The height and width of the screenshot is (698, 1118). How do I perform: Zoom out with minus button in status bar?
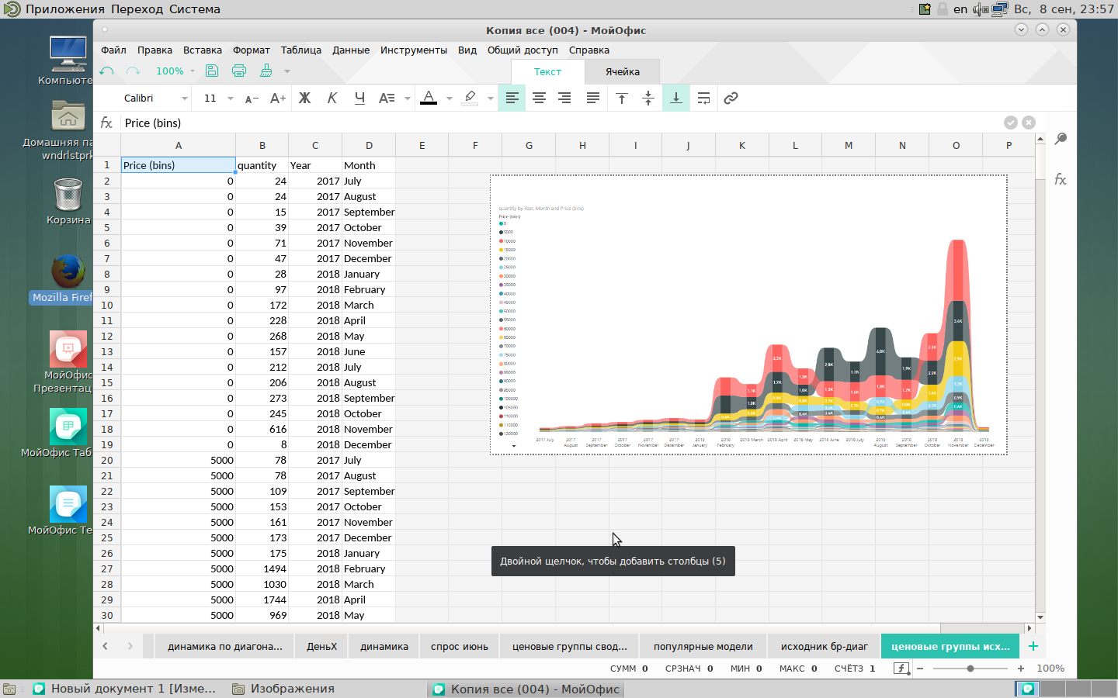click(920, 669)
